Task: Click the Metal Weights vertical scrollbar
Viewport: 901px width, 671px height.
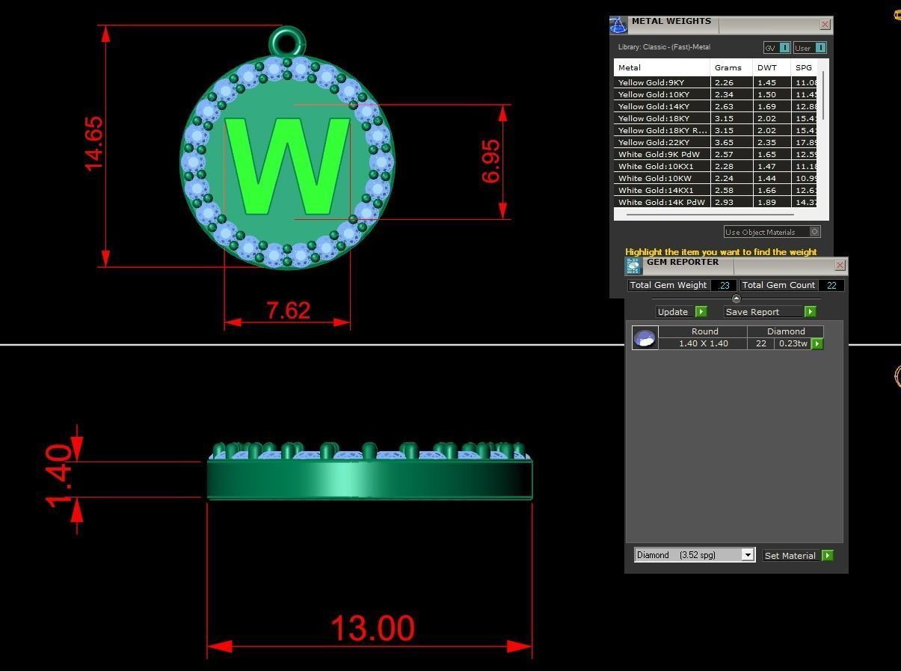Action: tap(823, 95)
